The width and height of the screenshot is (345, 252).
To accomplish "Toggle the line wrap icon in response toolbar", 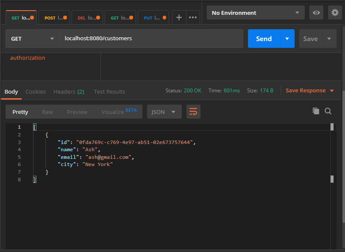I will pos(193,112).
